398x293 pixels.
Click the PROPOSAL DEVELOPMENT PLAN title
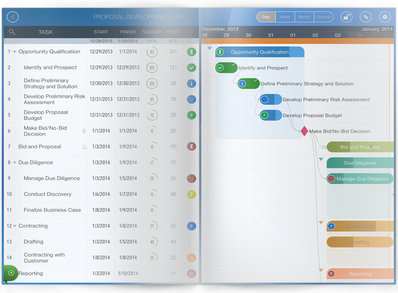tap(138, 17)
